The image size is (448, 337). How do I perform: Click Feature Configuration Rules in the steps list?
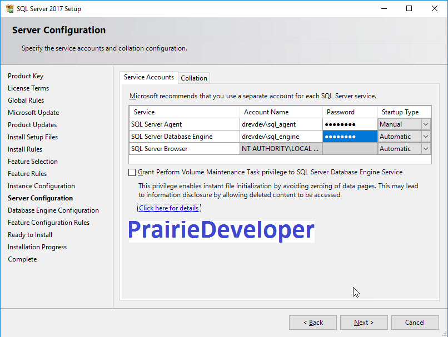pos(48,223)
